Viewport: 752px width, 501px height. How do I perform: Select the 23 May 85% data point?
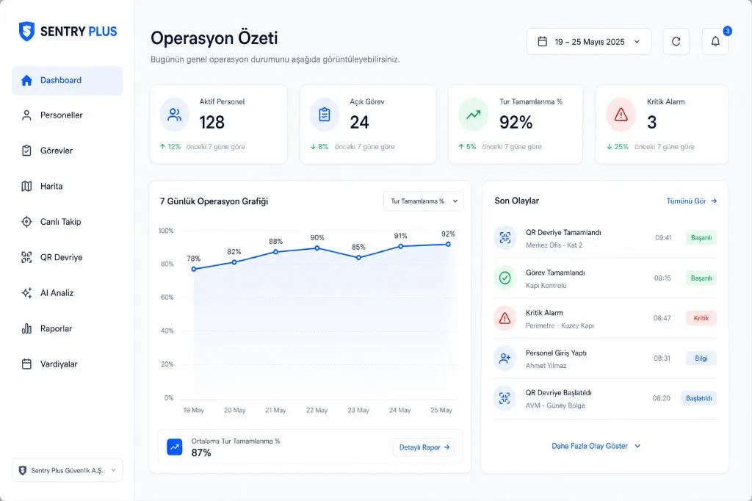(x=358, y=258)
